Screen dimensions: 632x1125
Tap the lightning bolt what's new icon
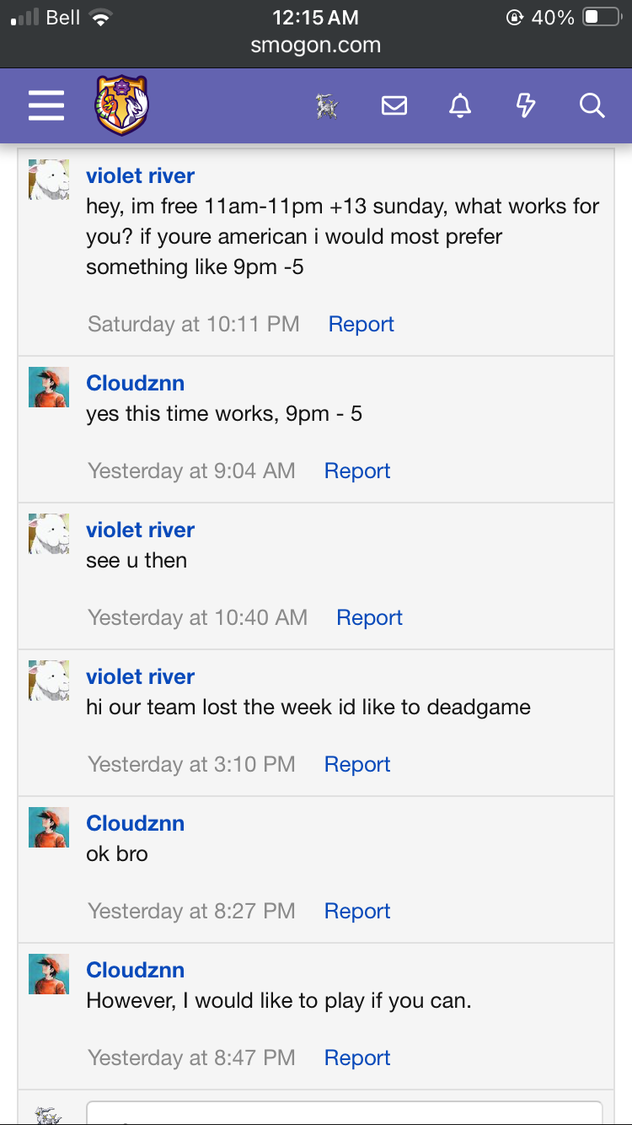[x=525, y=105]
